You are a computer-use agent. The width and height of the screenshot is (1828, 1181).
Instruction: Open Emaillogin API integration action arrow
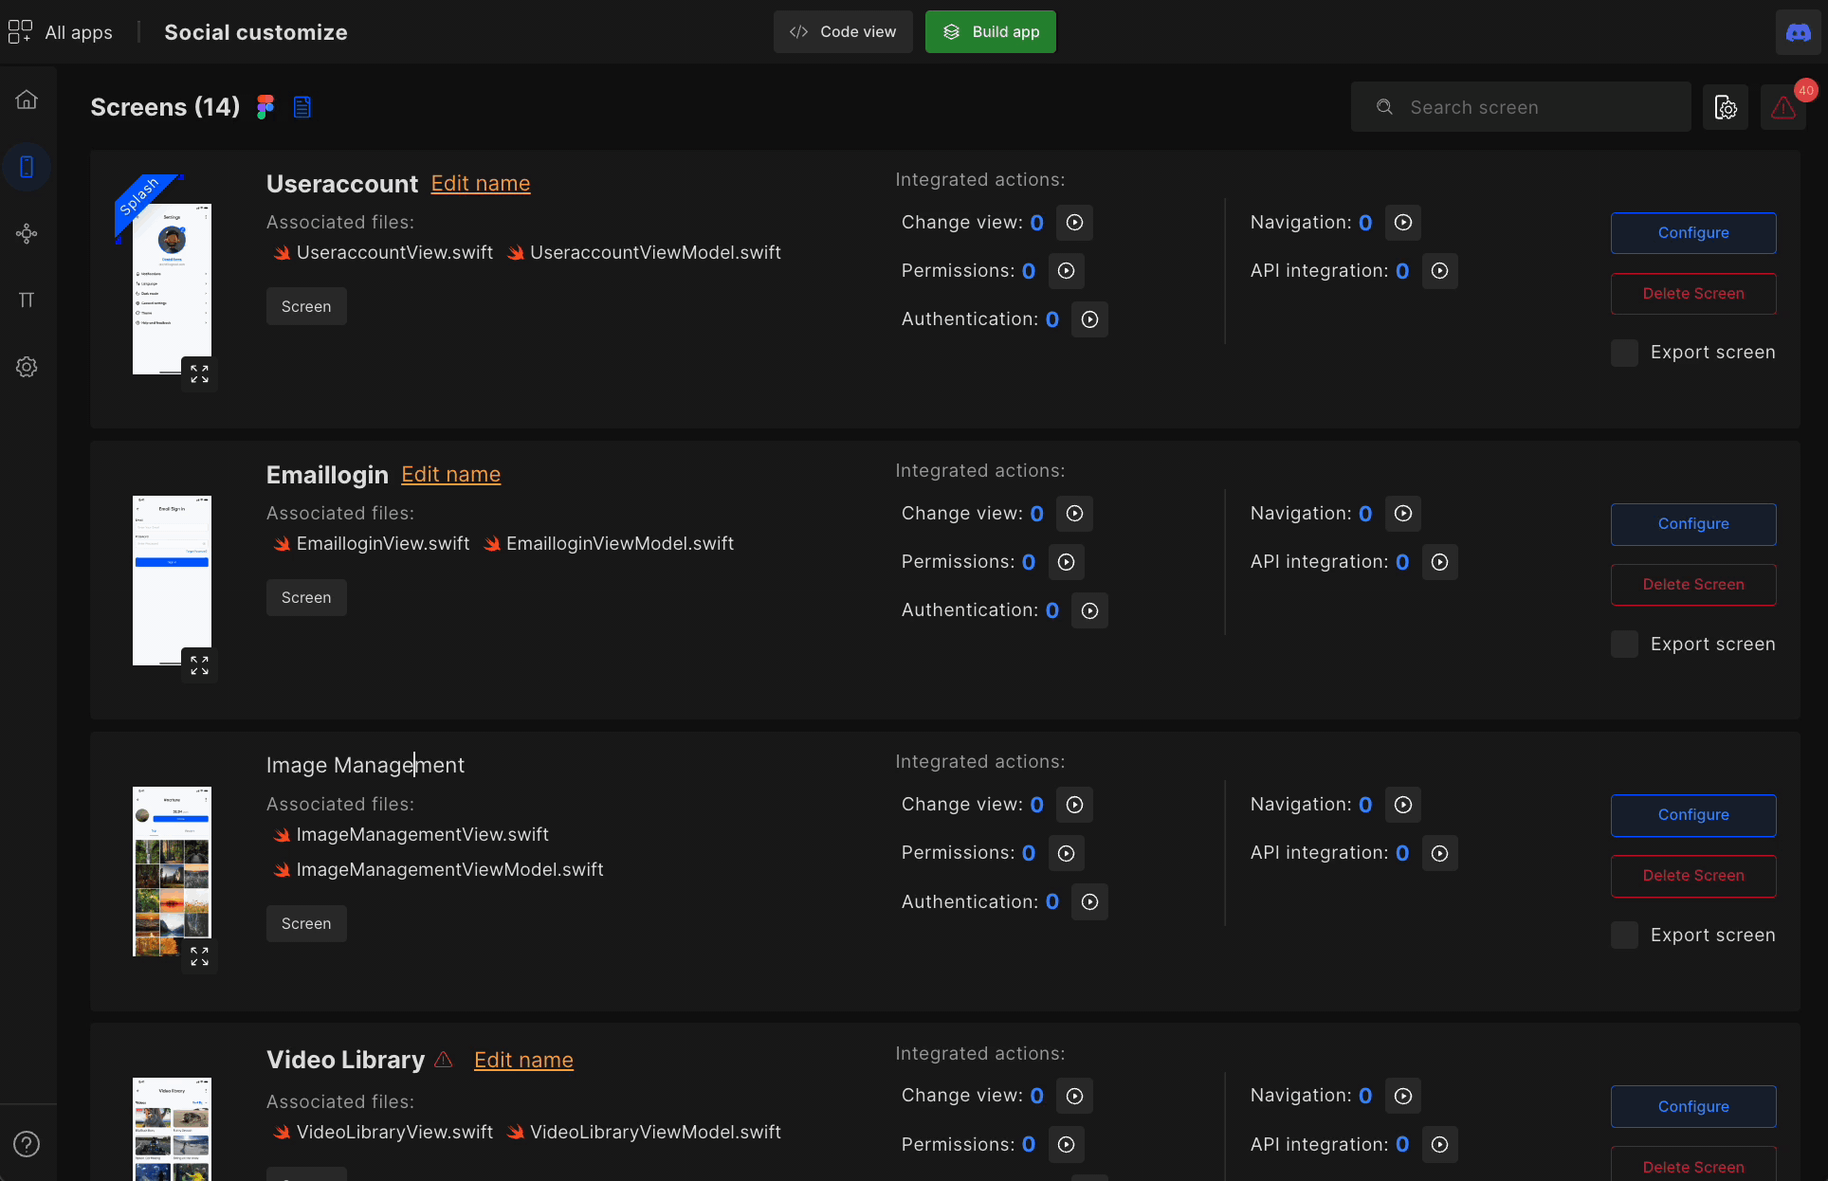coord(1439,562)
